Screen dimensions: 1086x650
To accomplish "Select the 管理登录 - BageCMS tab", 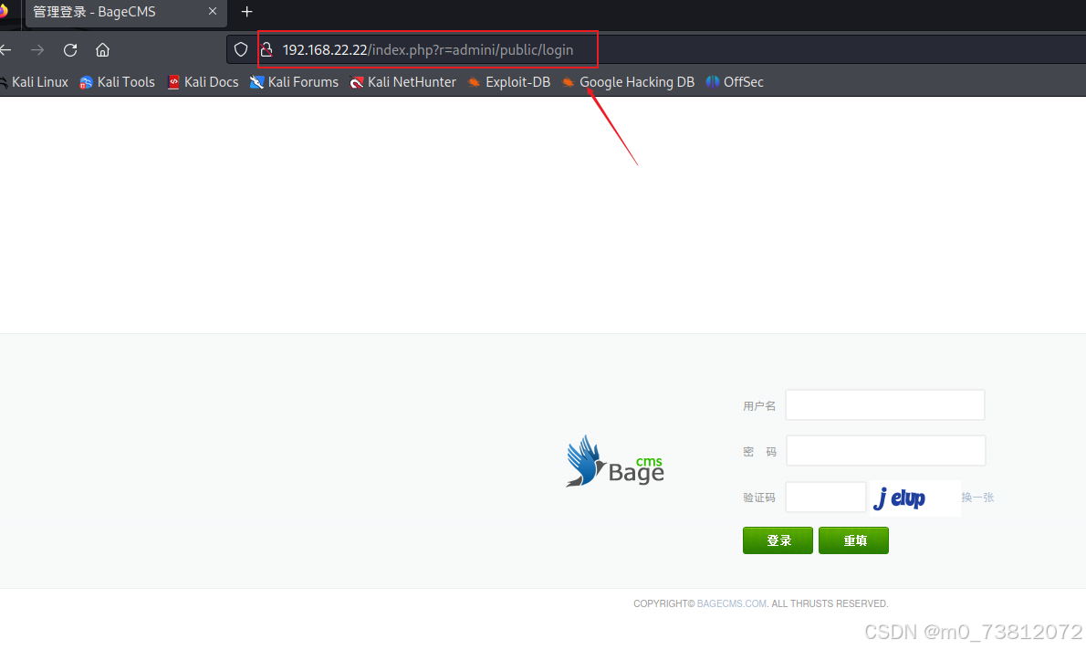I will 126,13.
